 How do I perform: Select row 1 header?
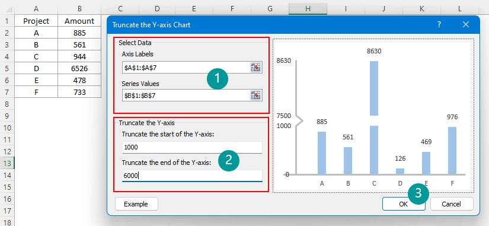(7, 21)
